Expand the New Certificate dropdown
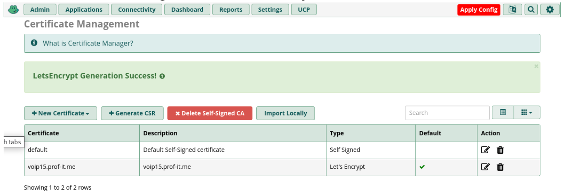This screenshot has height=191, width=562. click(61, 113)
